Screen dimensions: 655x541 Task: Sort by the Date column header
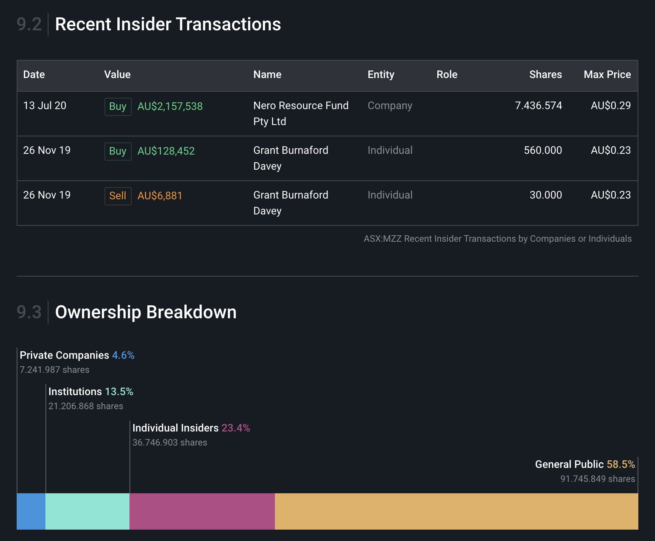(34, 75)
